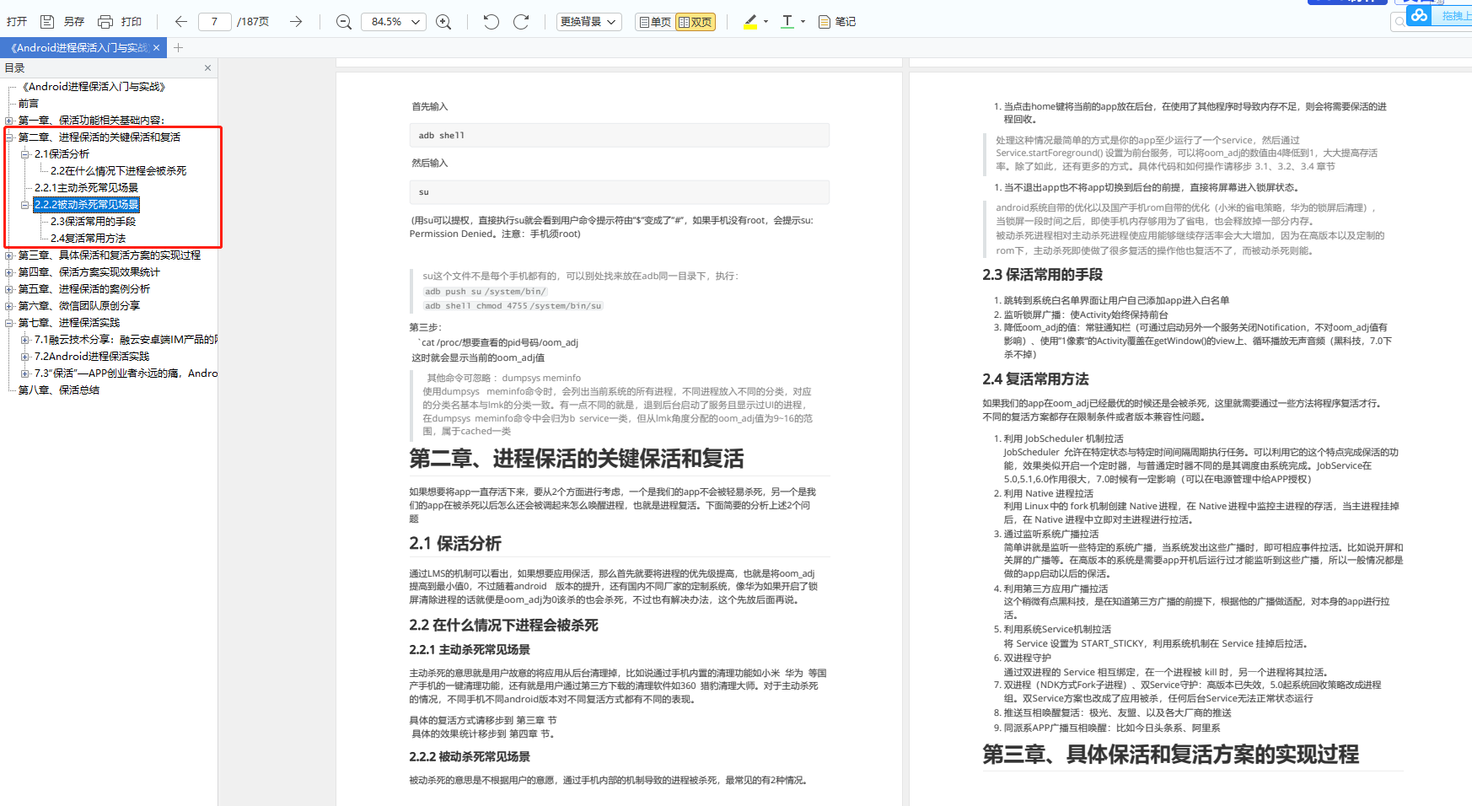The height and width of the screenshot is (806, 1472).
Task: Select 第二章、进程保活的关键保活和复活 outline item
Action: click(x=99, y=137)
